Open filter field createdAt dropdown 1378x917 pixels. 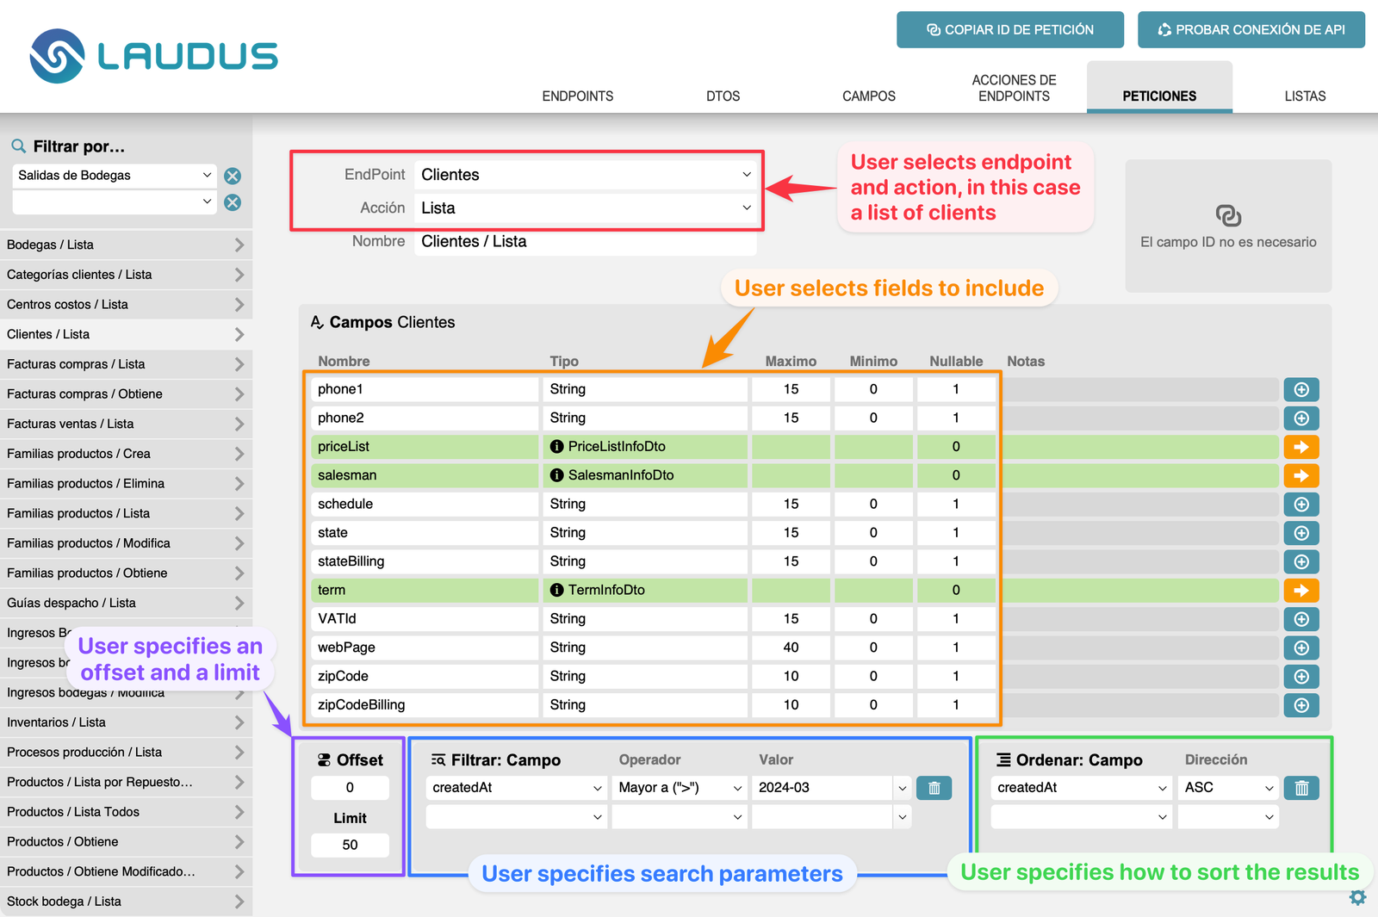pyautogui.click(x=517, y=788)
